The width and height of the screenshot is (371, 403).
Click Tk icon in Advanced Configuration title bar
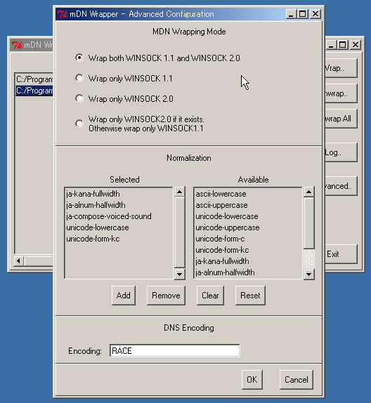(x=63, y=14)
